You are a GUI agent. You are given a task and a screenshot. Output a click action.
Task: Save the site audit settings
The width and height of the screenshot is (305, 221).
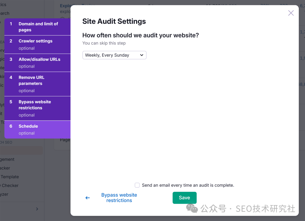tap(184, 198)
